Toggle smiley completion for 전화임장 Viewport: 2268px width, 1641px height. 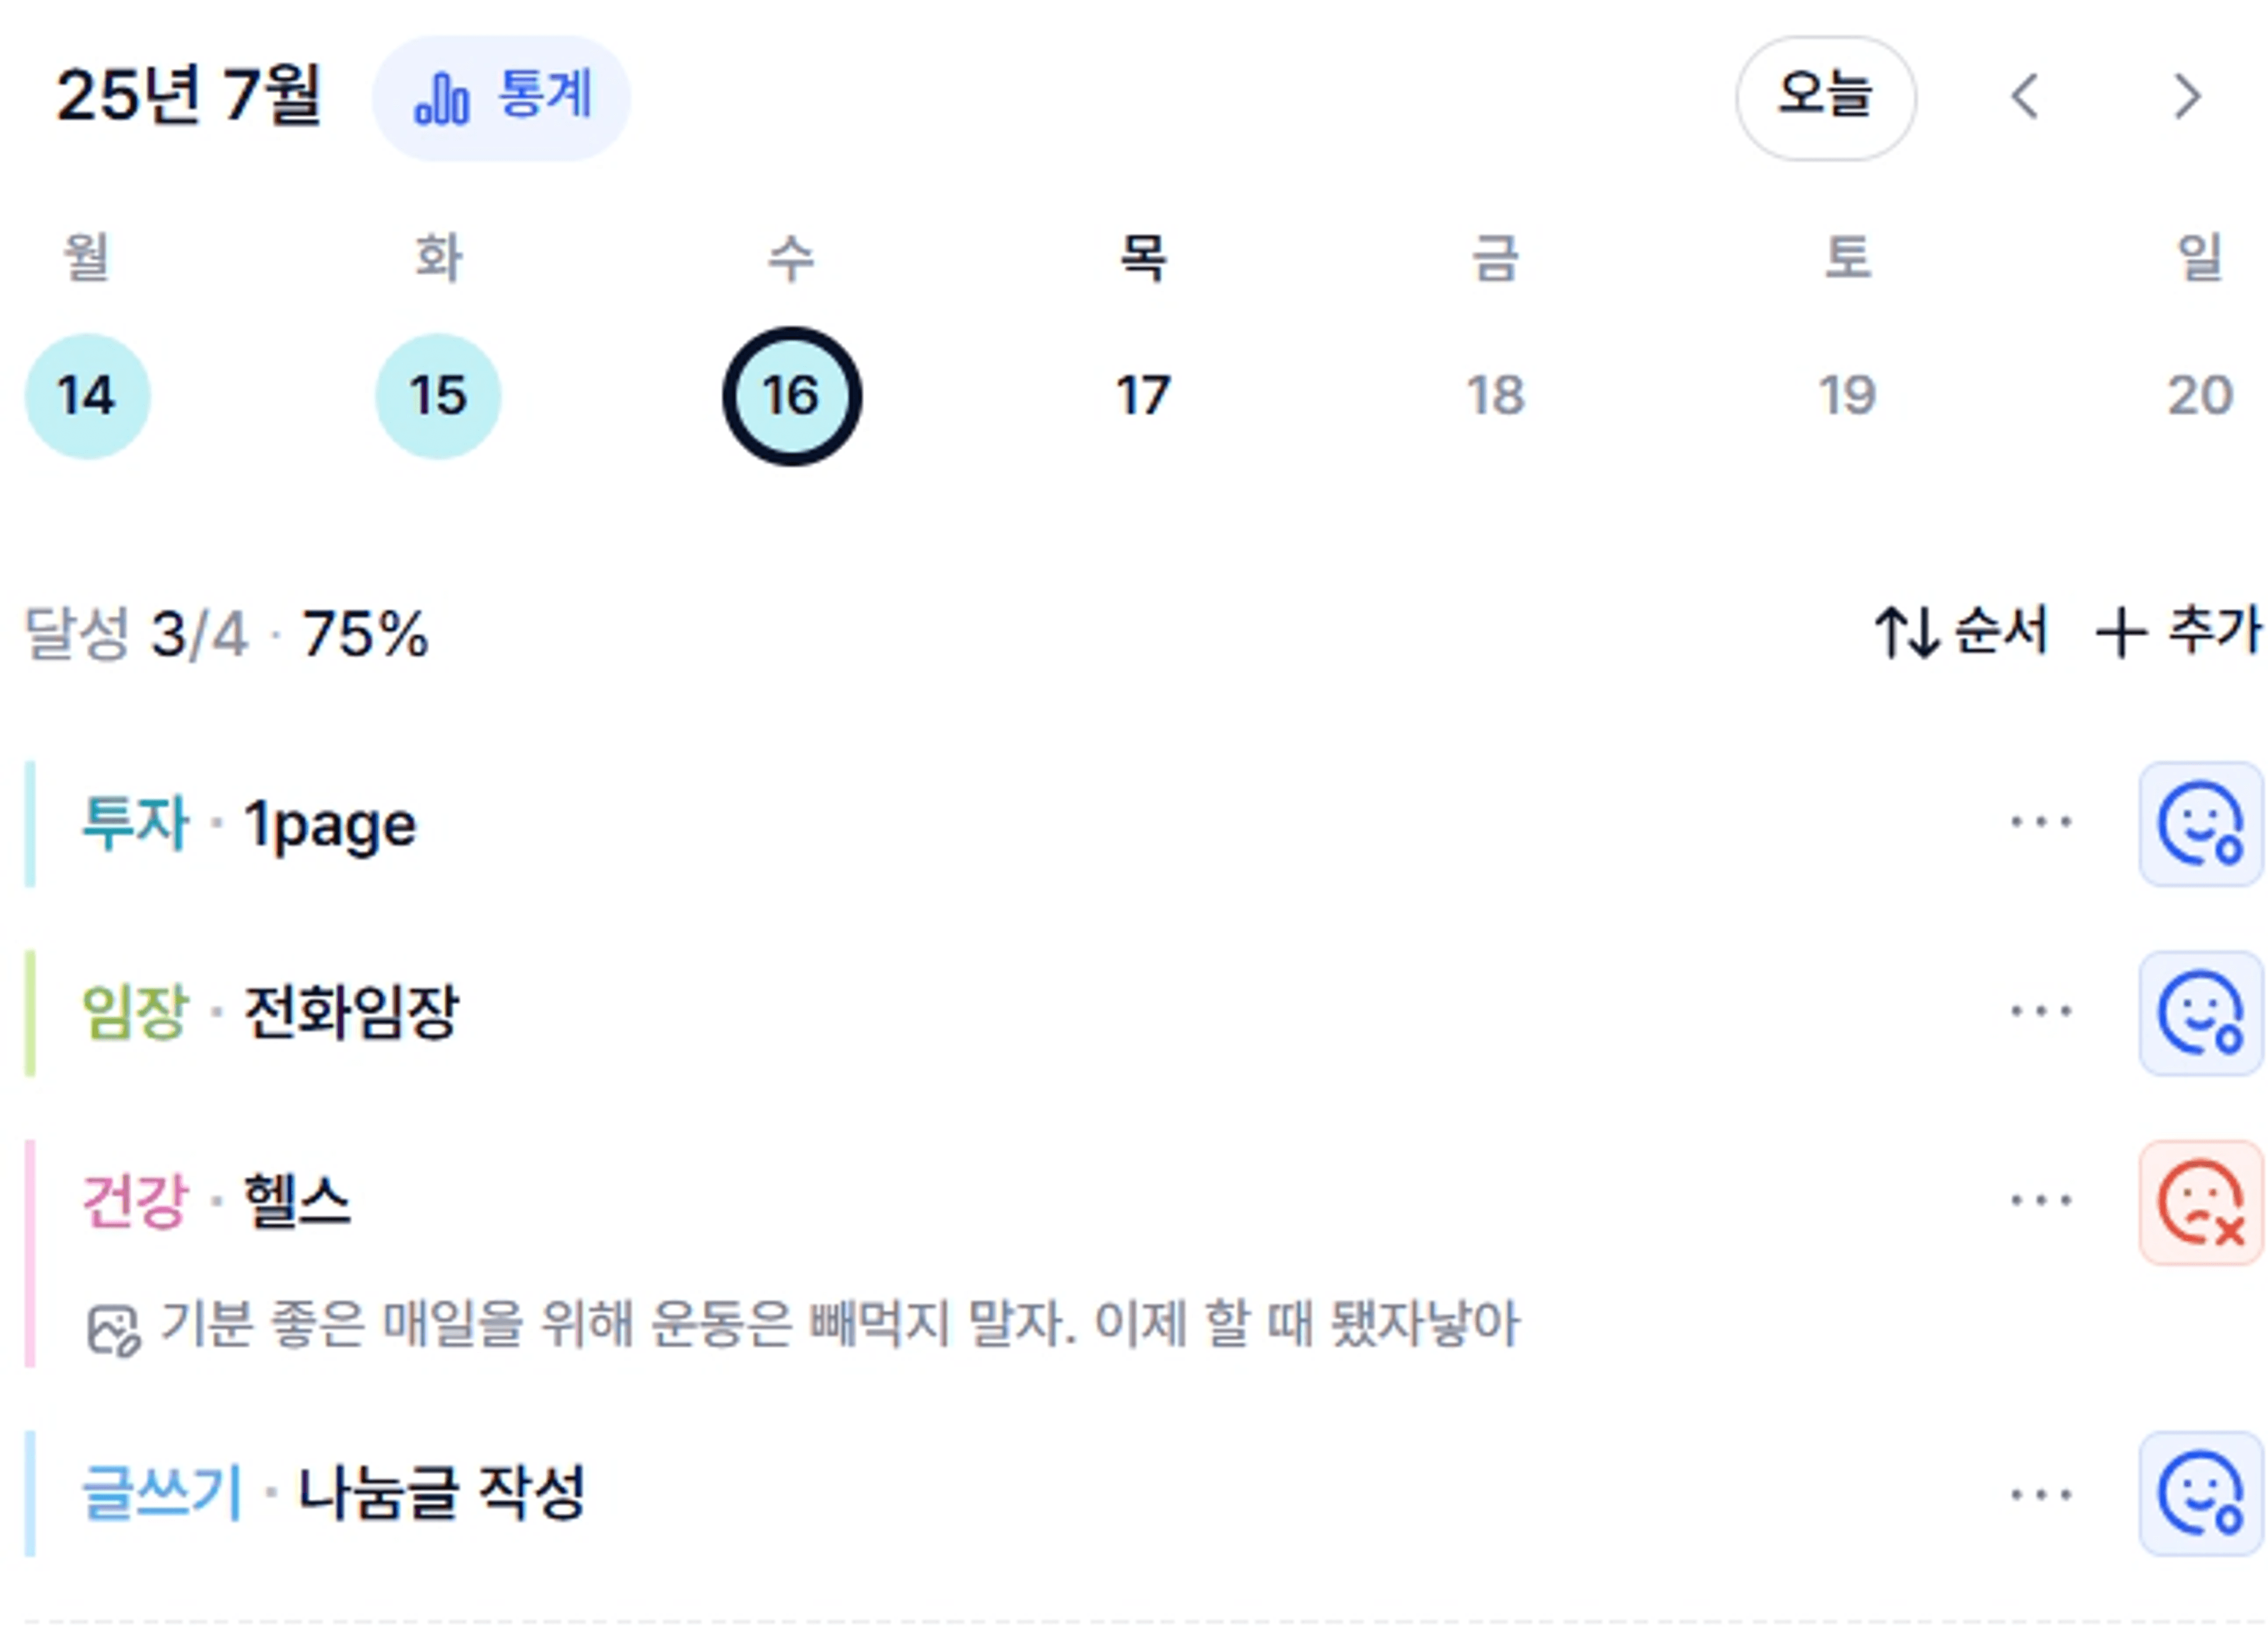2201,1012
